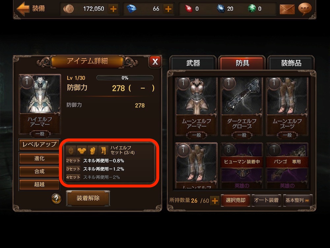Tap the orange back arrow icon
This screenshot has height=248, width=330.
(x=23, y=9)
